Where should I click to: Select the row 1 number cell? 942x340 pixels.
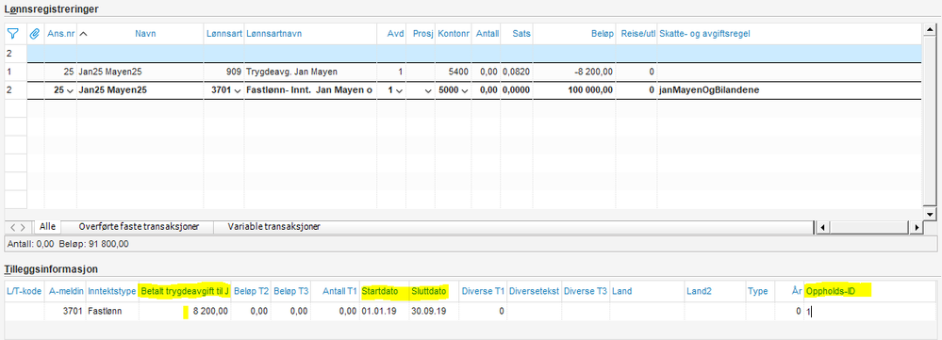coord(16,72)
